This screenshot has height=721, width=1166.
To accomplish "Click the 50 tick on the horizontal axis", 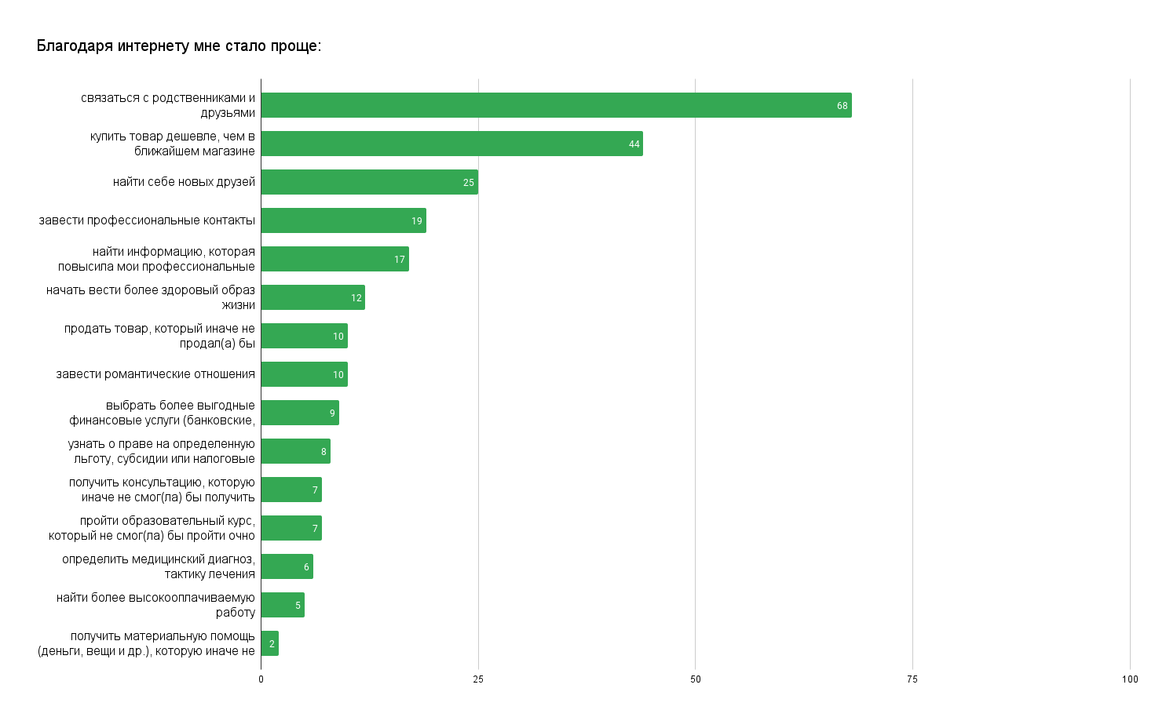I will click(x=696, y=679).
